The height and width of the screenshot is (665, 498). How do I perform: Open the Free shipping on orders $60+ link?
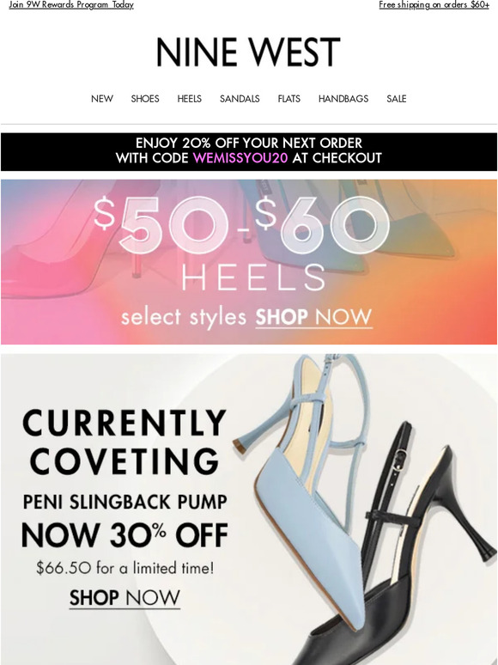click(434, 5)
